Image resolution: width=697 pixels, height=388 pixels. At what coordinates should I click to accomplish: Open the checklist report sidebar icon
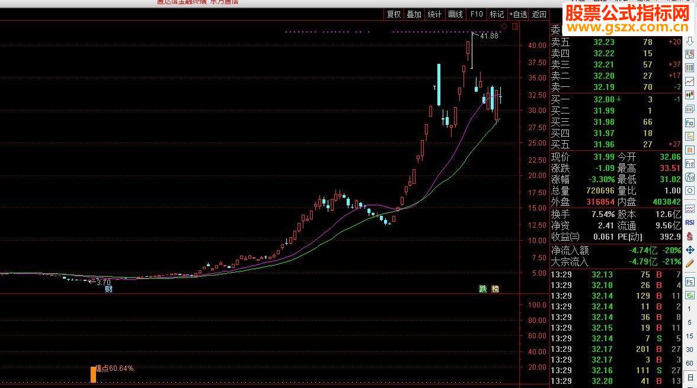(x=689, y=54)
